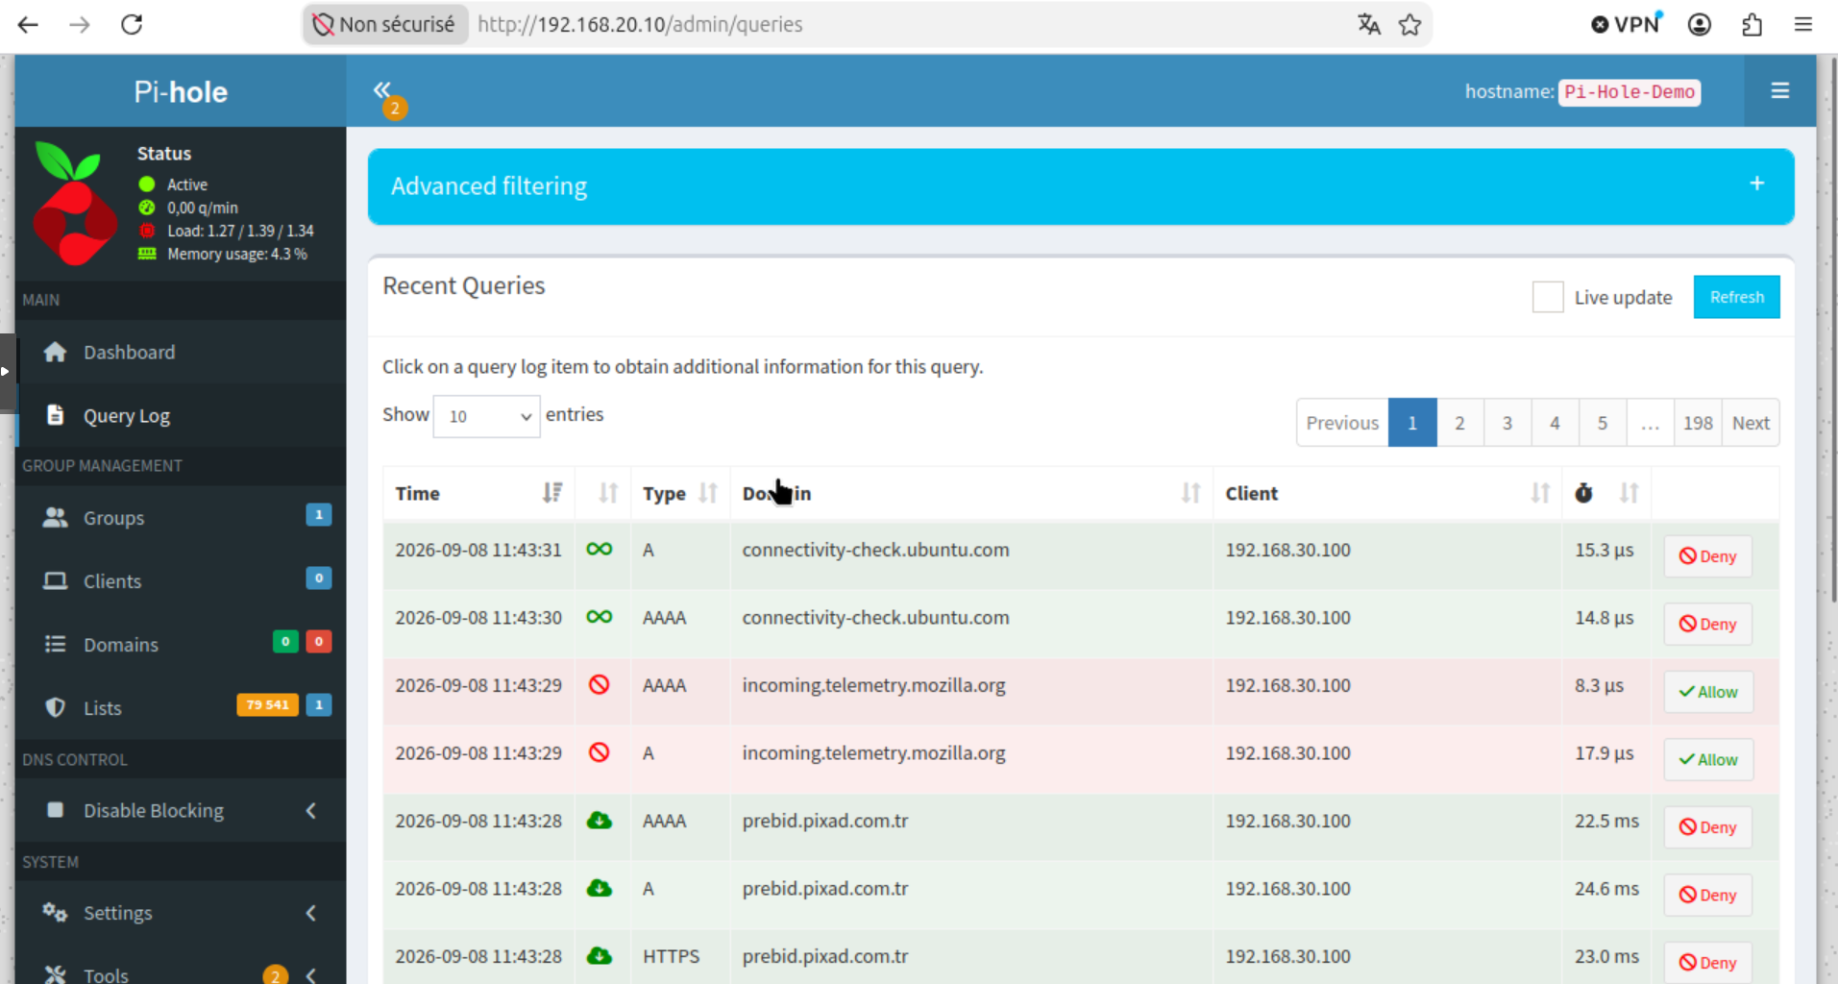Click the forwarded cloud icon for prebid AAAA query
Viewport: 1838px width, 984px height.
tap(600, 821)
